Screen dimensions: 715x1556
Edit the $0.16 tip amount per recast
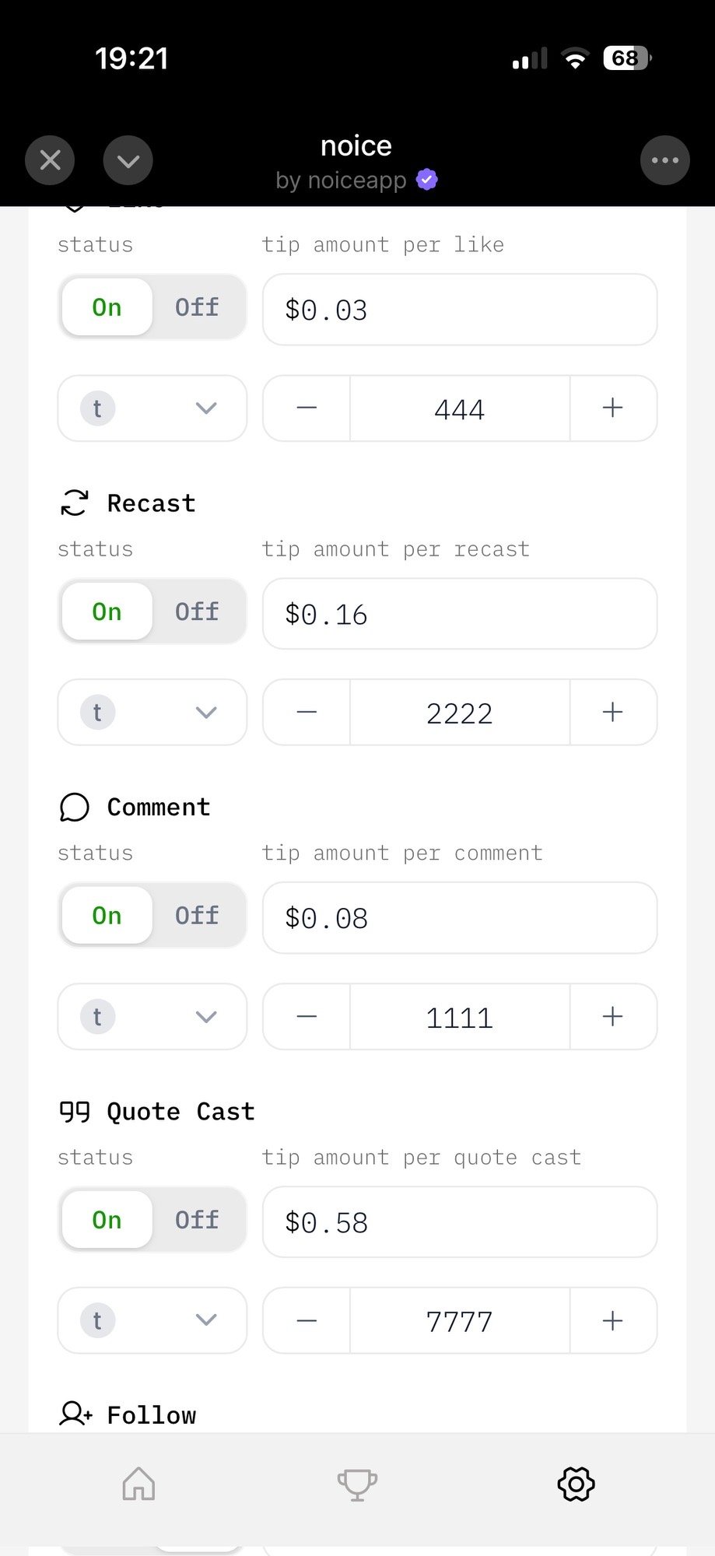[459, 614]
